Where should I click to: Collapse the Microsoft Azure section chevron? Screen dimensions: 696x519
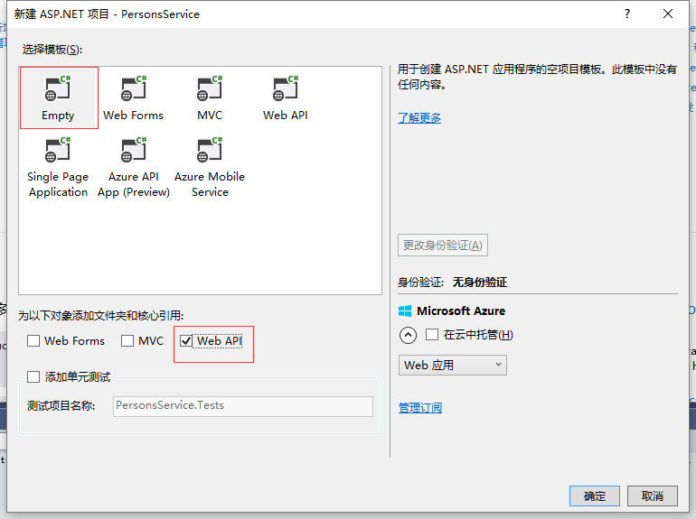tap(408, 335)
